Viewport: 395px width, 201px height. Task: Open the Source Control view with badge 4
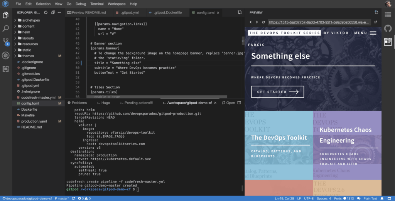[x=6, y=42]
